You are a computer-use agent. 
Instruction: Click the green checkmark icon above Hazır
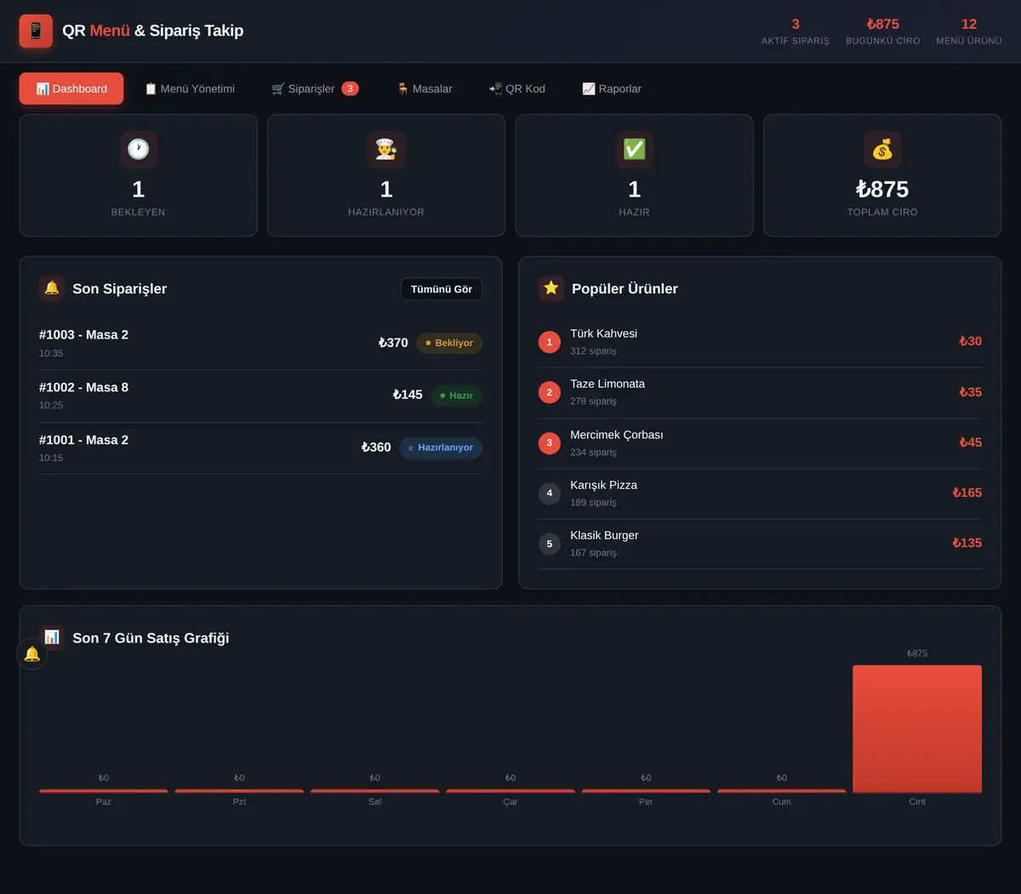pyautogui.click(x=635, y=150)
